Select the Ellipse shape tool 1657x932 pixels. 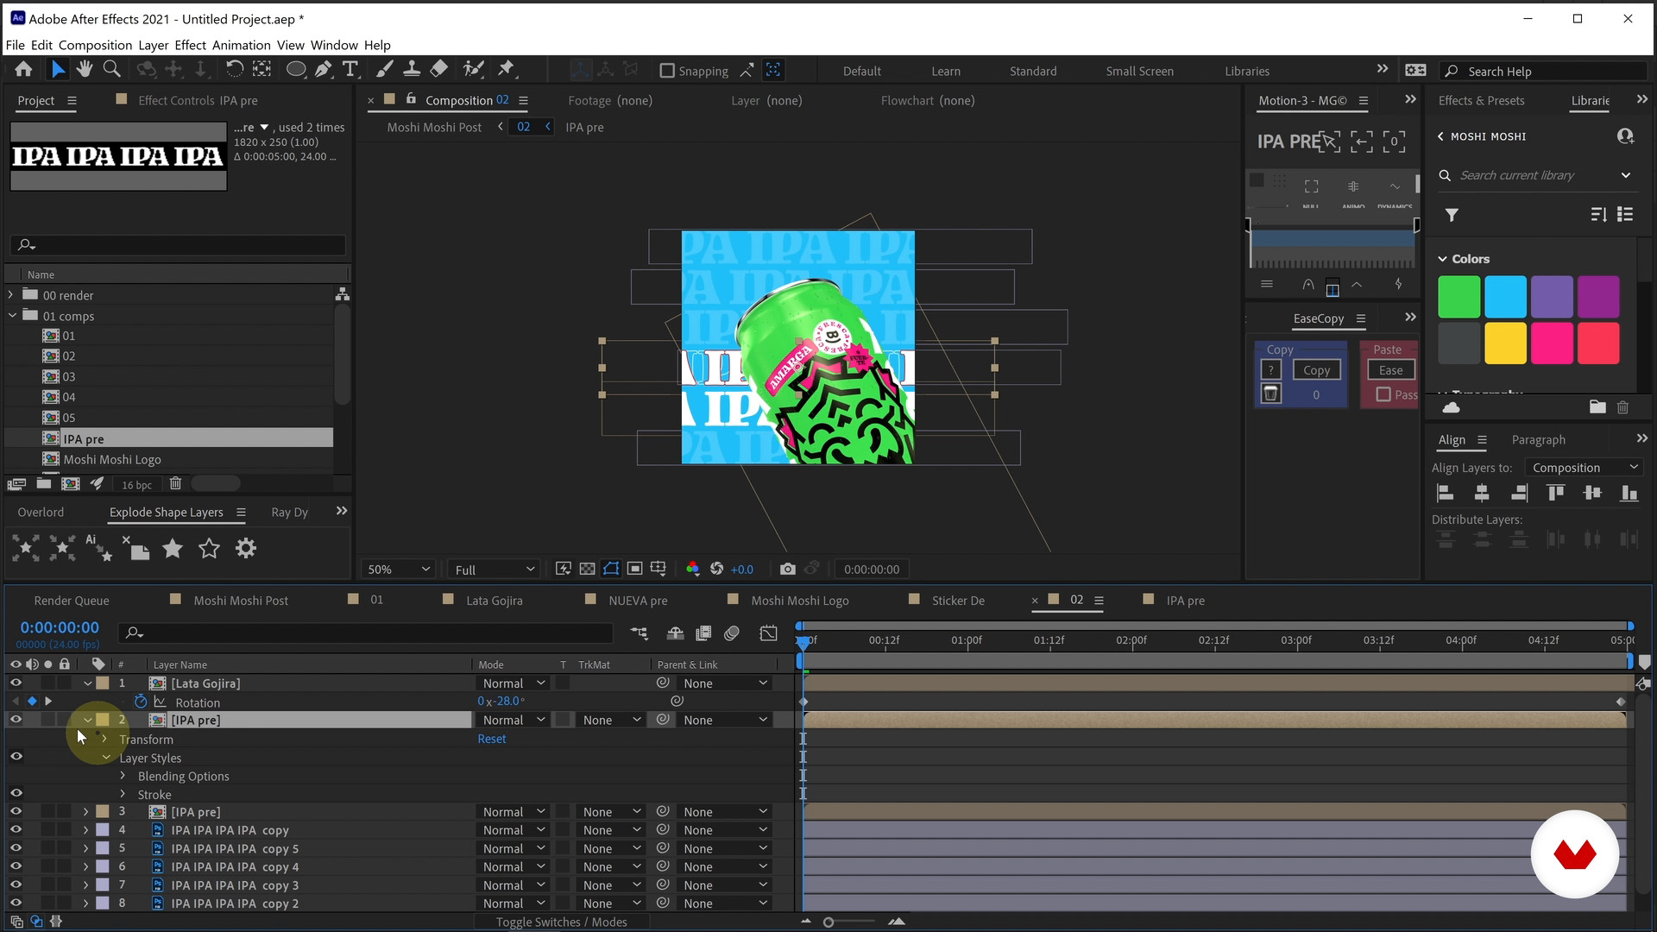click(296, 70)
